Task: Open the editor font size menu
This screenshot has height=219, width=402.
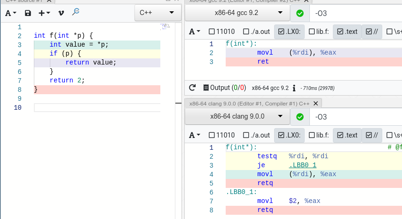Action: pos(11,13)
